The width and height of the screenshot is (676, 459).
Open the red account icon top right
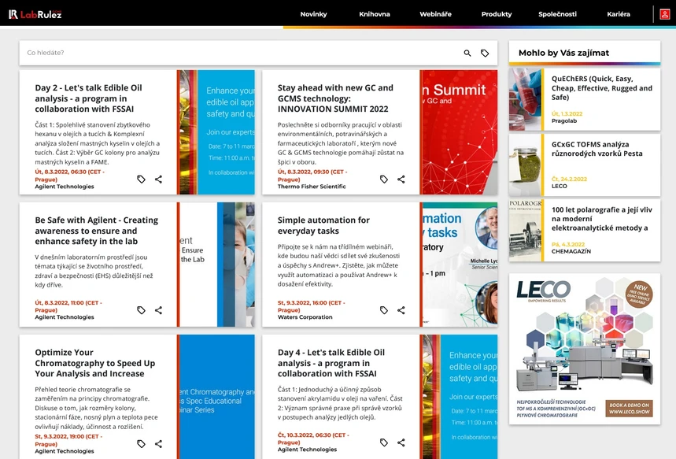tap(666, 13)
